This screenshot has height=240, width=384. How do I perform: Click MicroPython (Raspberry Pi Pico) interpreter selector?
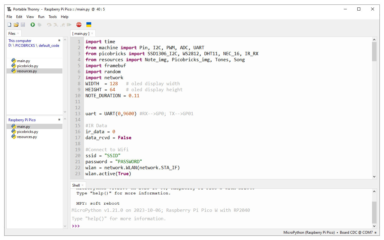pyautogui.click(x=309, y=232)
